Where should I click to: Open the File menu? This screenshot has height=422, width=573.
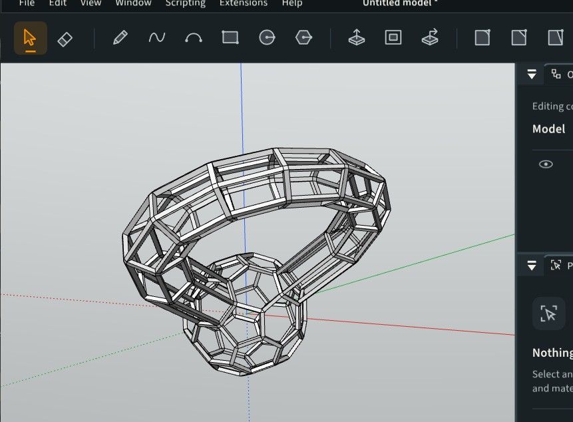(x=27, y=3)
